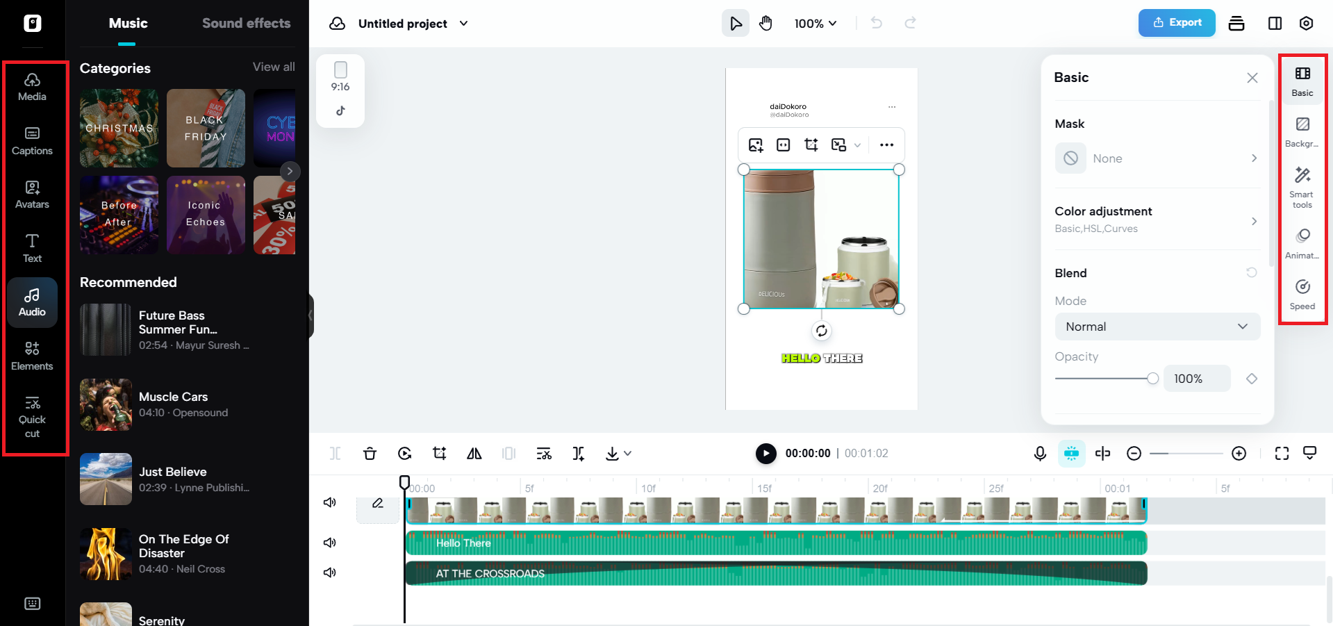Screen dimensions: 1333x626
Task: Select the Audio sidebar tab
Action: click(32, 302)
